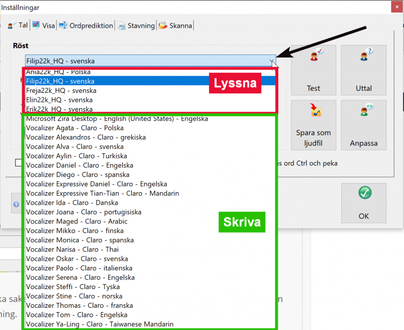Select Microsoft Zira Desktop English voice
Image resolution: width=404 pixels, height=330 pixels.
tap(150, 119)
